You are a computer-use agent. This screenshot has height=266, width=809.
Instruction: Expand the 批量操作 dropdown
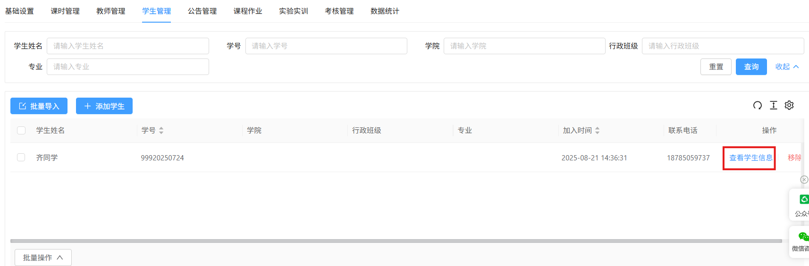pos(43,258)
